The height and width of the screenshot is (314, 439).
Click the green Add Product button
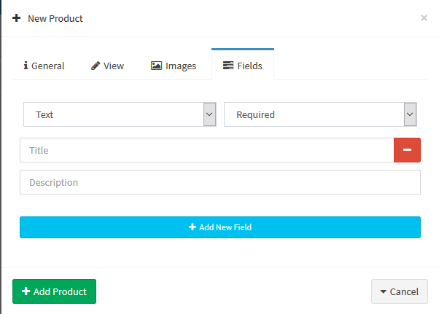coord(54,291)
